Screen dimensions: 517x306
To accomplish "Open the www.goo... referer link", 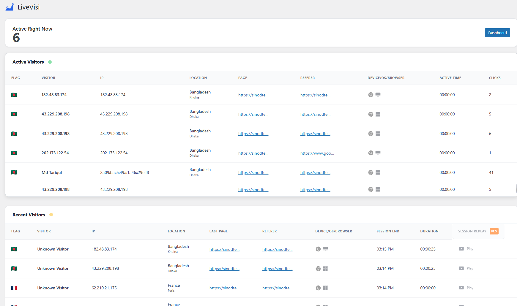I will 317,153.
